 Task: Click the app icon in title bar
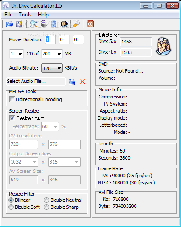pyautogui.click(x=6, y=6)
